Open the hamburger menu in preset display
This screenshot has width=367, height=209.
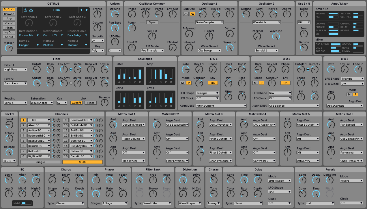coord(20,10)
